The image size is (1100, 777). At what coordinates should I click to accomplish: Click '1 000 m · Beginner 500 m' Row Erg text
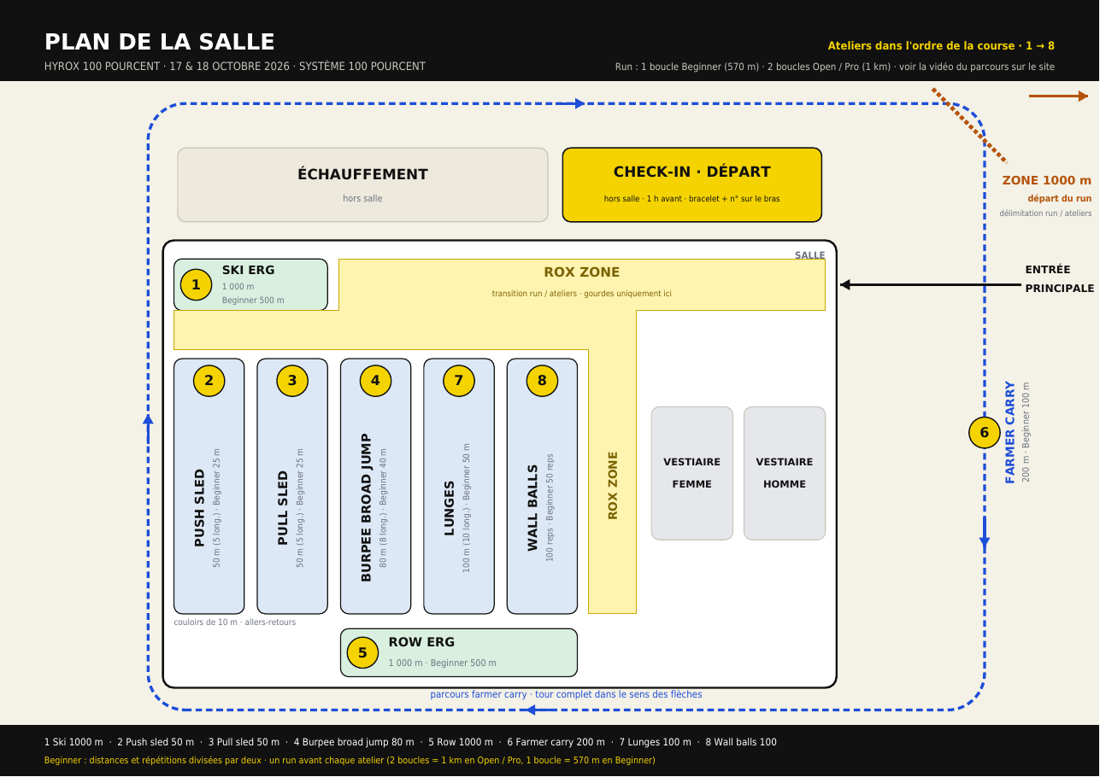442,663
